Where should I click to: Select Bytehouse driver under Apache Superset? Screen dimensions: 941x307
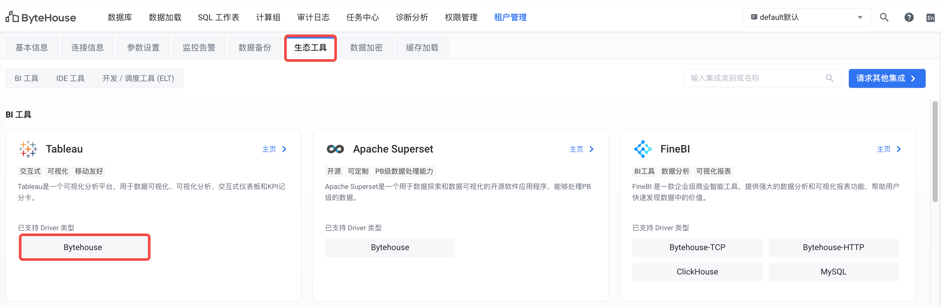[x=390, y=247]
